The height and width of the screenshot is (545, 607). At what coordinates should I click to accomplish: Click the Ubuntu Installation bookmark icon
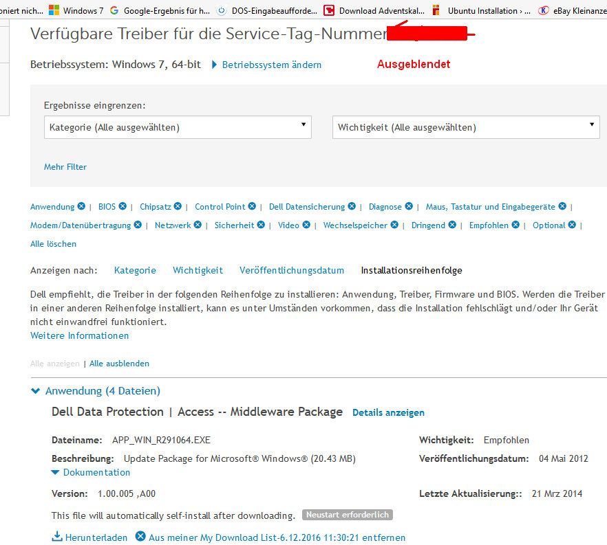[436, 10]
